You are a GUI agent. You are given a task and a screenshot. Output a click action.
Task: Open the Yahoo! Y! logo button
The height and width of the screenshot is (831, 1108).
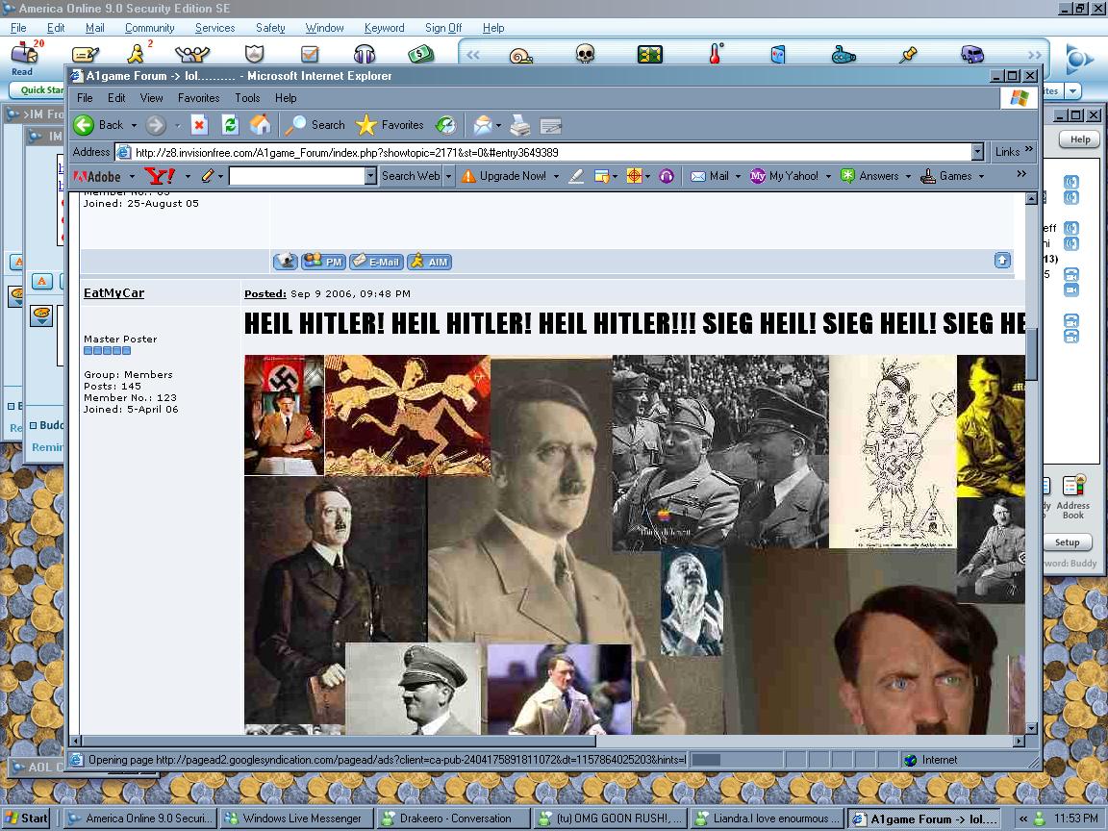(x=159, y=176)
